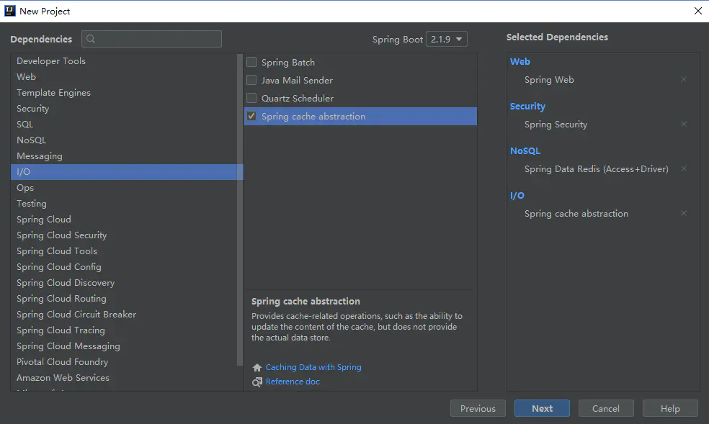This screenshot has width=709, height=424.
Task: Open the Caching Data with Spring link
Action: (313, 367)
